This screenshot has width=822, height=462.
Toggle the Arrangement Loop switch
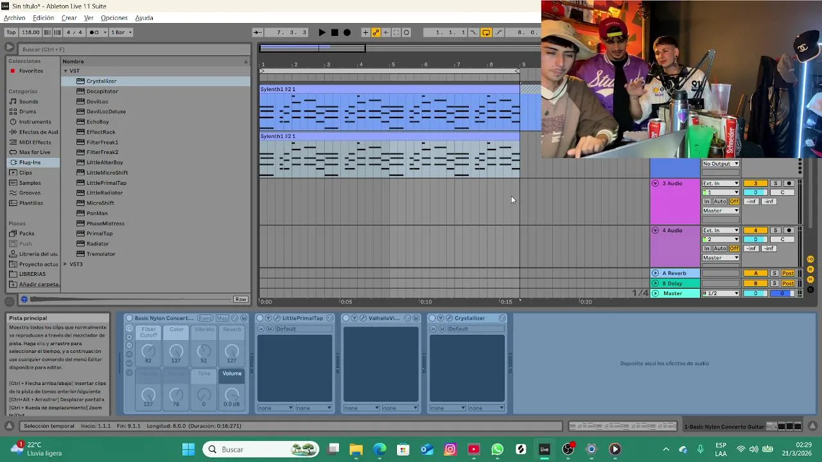[x=486, y=32]
